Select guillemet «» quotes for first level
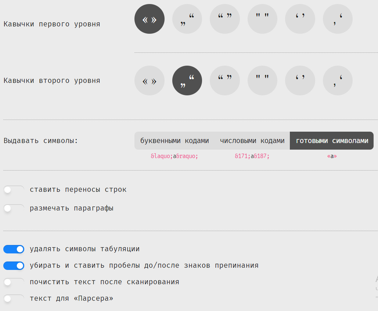Screen dimensions: 378x311 coord(150,19)
